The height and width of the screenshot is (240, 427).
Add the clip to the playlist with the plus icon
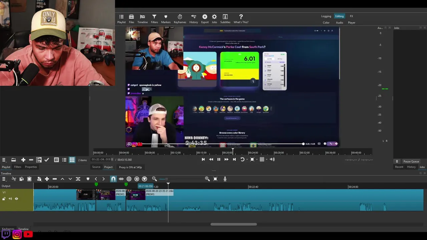click(23, 160)
